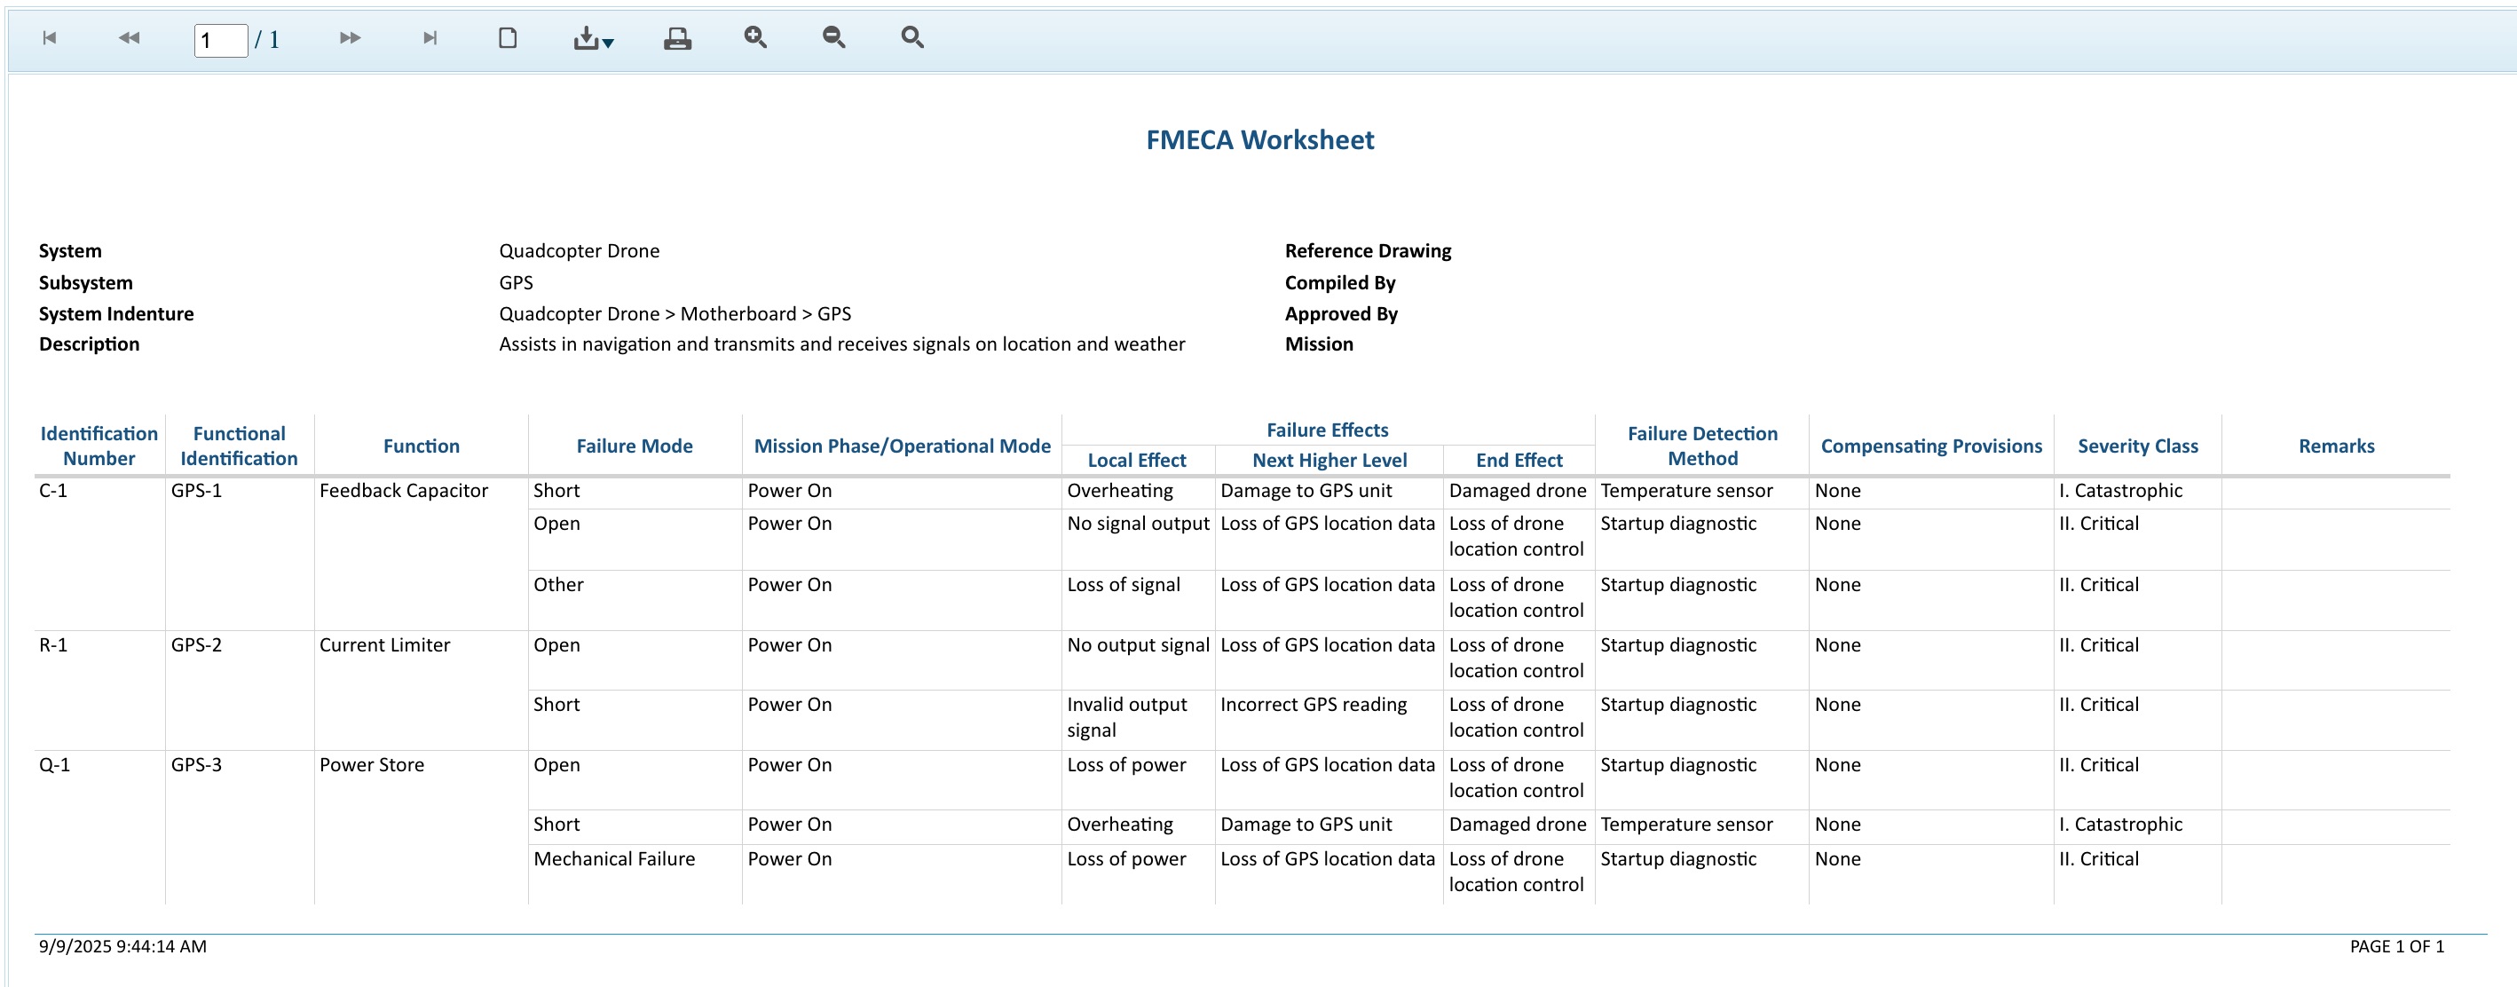Zoom in using the magnifier plus icon

click(x=755, y=37)
